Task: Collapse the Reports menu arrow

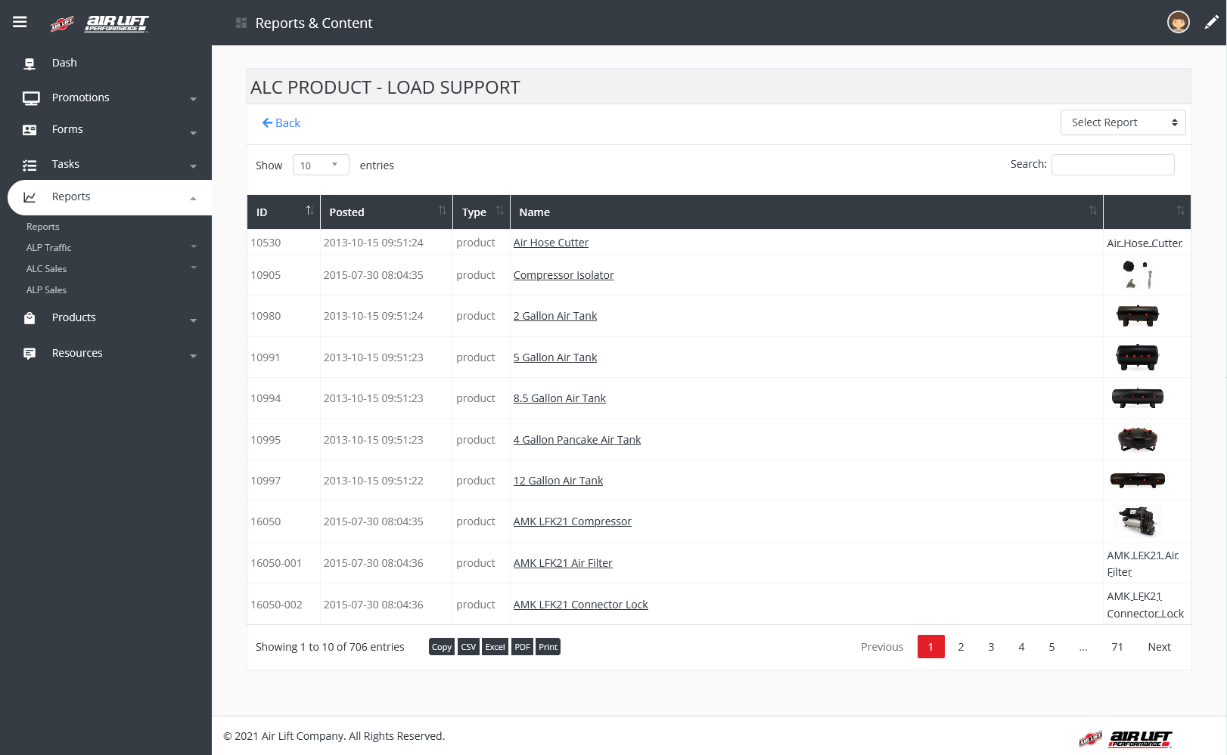Action: click(x=193, y=198)
